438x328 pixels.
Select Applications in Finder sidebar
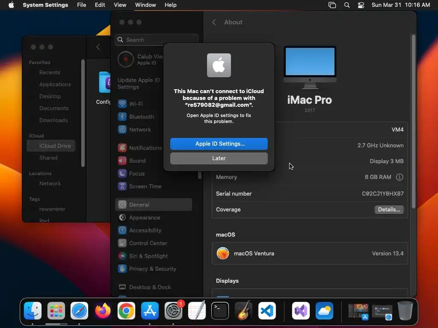click(55, 85)
